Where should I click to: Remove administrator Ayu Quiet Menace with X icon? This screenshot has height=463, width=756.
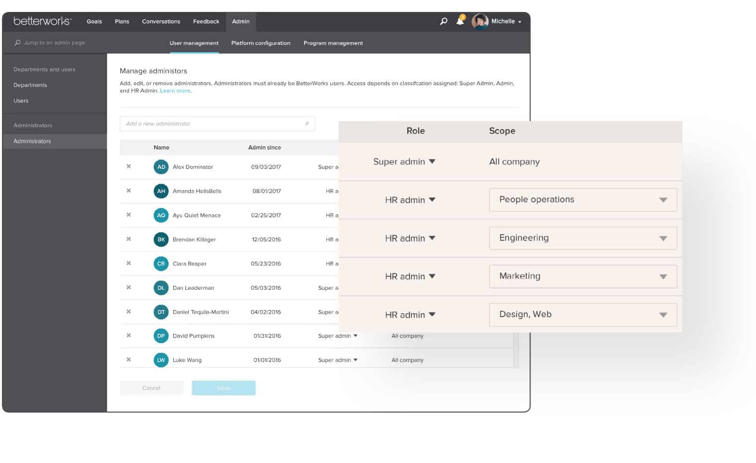tap(129, 215)
